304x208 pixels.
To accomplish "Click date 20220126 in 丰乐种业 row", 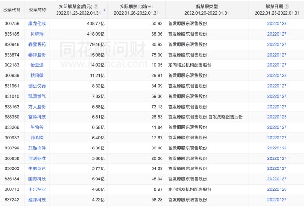I will tap(277, 189).
